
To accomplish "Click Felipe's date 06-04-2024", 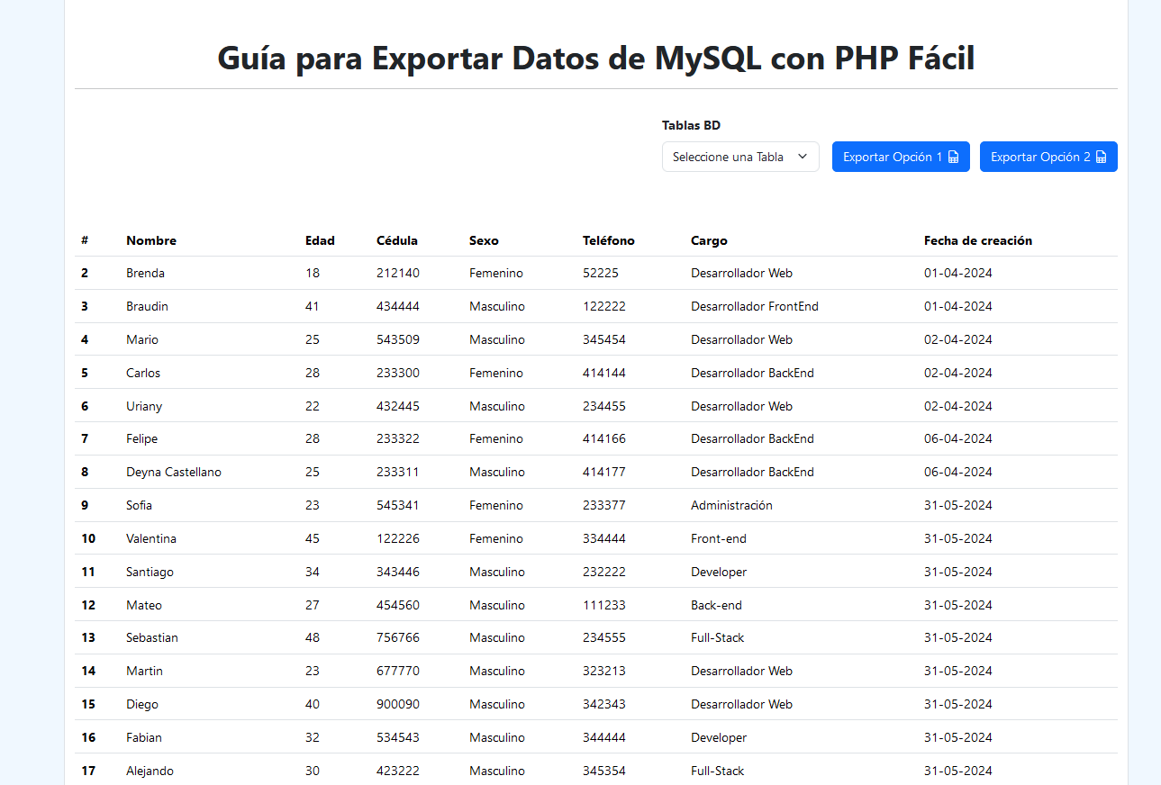I will coord(958,438).
